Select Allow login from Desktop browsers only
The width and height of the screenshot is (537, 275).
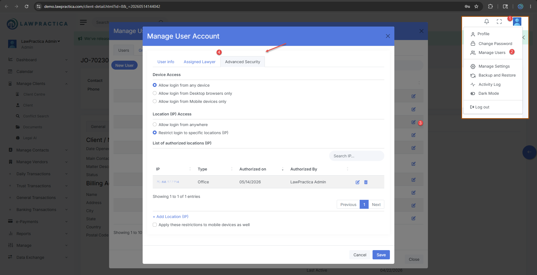point(155,93)
